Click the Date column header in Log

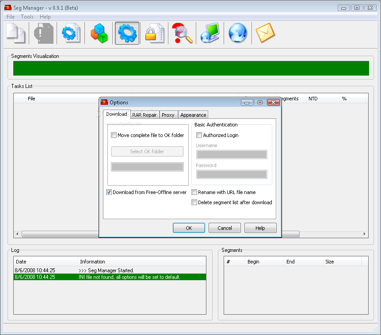46,262
